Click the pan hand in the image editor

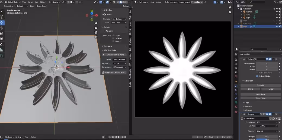click(230, 12)
